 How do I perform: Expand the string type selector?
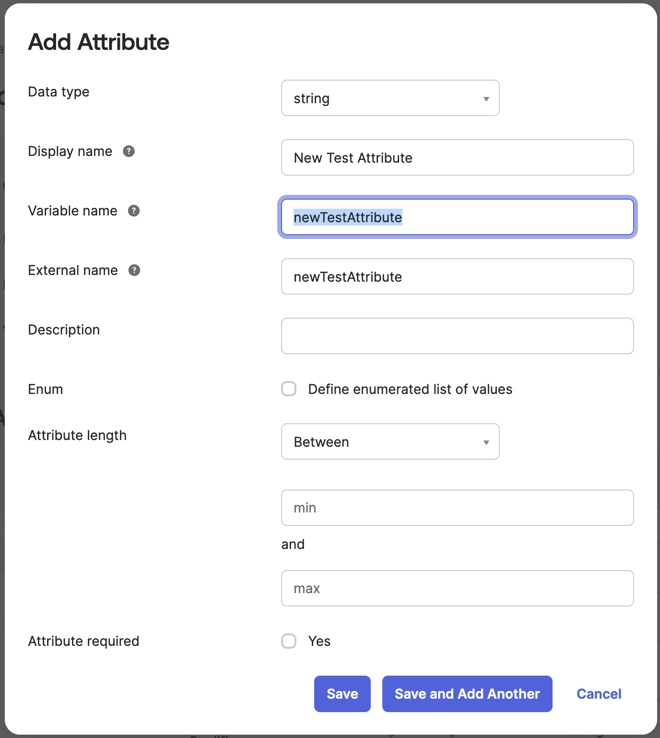[485, 98]
